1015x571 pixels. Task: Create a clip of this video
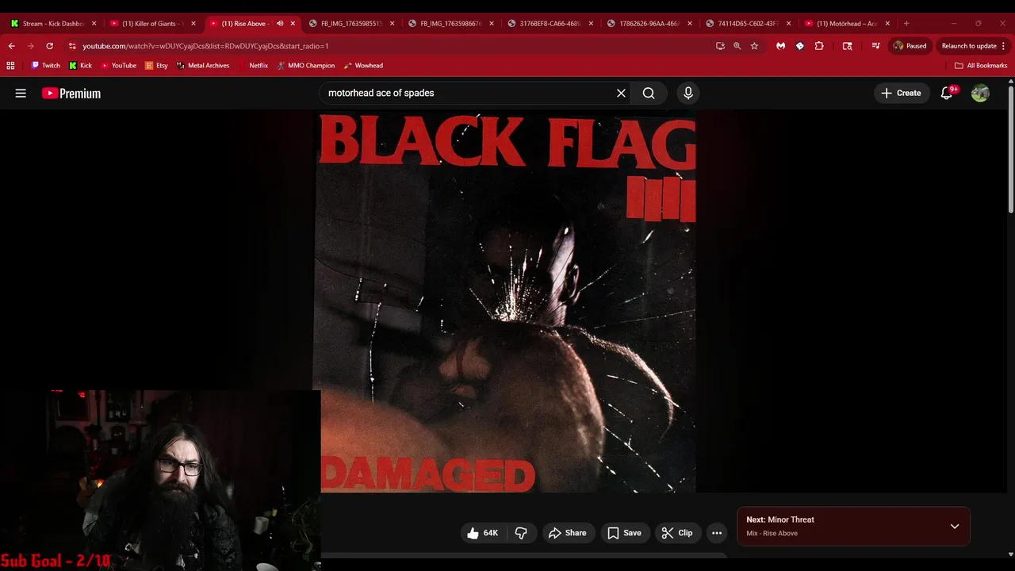(677, 533)
